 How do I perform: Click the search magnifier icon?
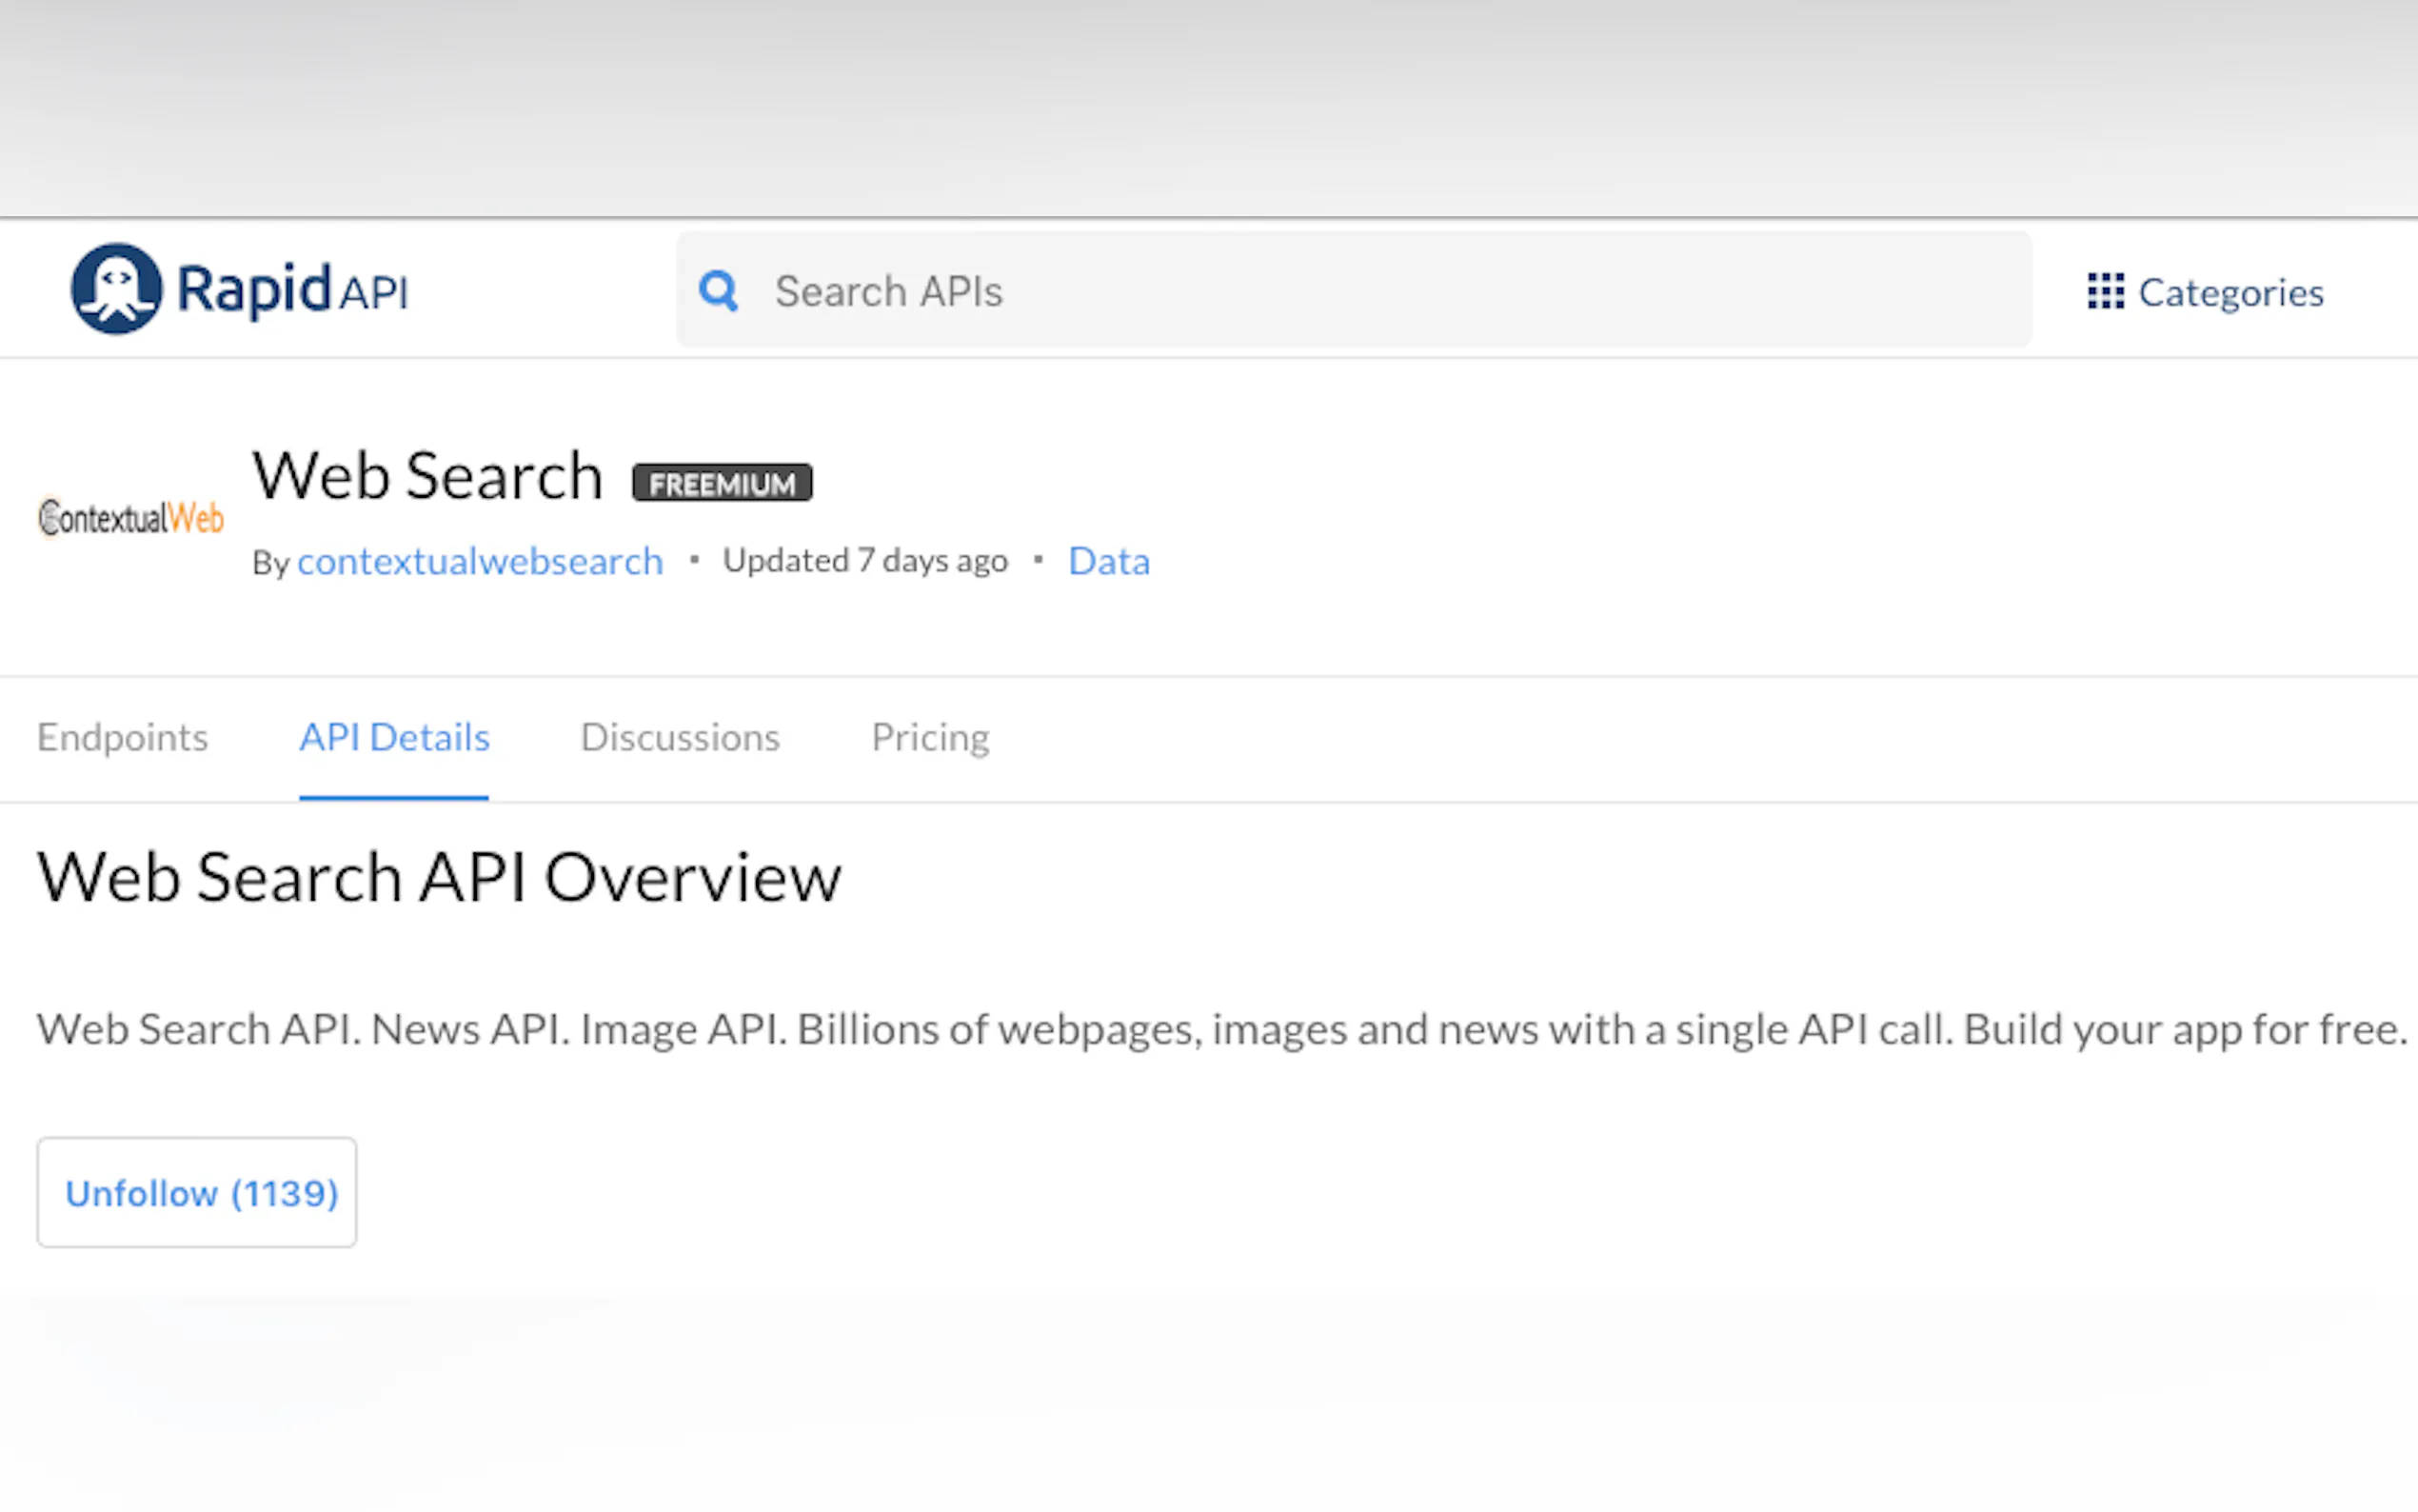click(718, 291)
